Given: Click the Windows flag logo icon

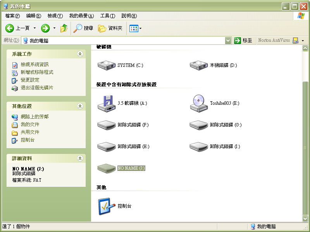Looking at the screenshot, I should (x=301, y=15).
